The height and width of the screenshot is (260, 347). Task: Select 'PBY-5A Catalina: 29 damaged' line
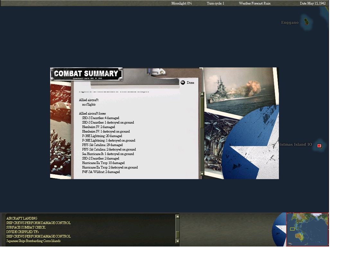tap(102, 145)
